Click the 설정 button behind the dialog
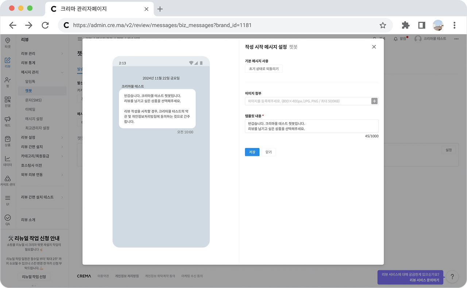The image size is (467, 288). 449,150
